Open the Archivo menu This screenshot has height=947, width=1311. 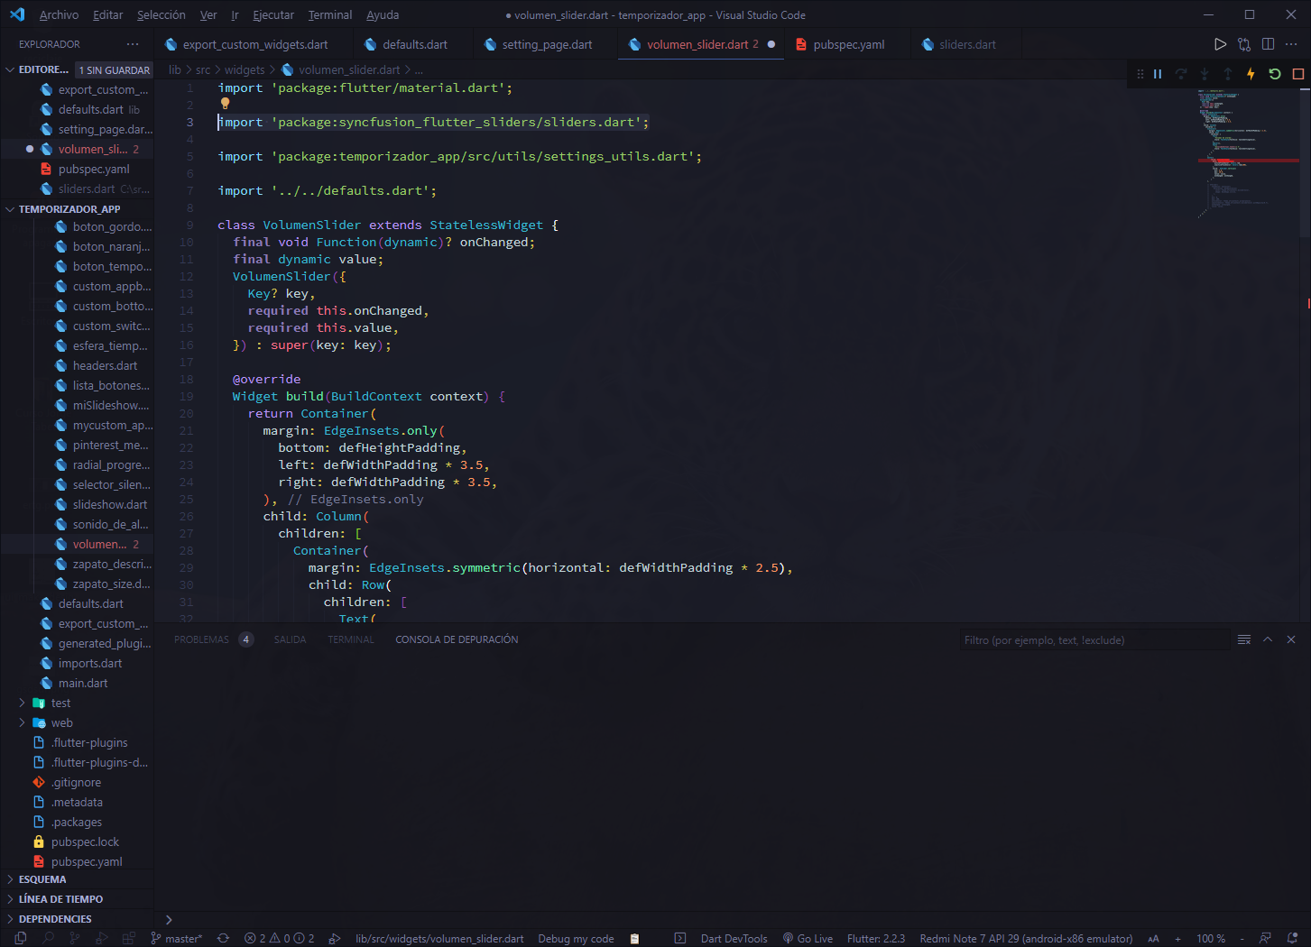(59, 15)
